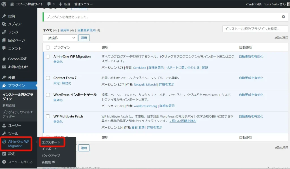Deactivate Contact Form 7 via 無効化
The image size is (290, 169).
click(67, 83)
